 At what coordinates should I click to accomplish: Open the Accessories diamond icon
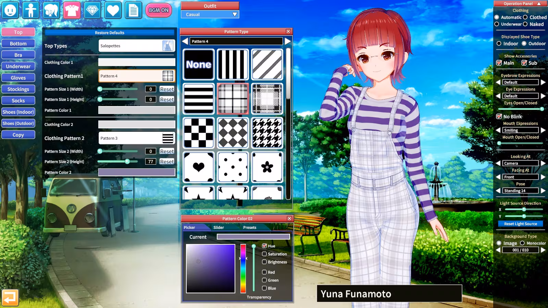(92, 10)
